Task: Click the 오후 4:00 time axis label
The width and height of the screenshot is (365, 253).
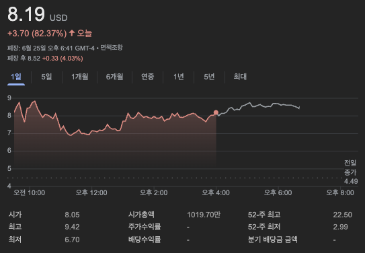Action: (x=216, y=192)
